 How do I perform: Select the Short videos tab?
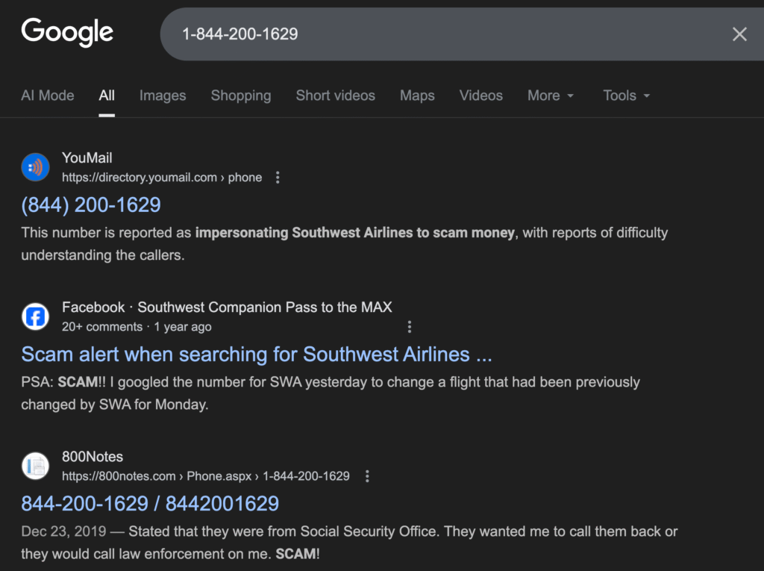(x=335, y=96)
